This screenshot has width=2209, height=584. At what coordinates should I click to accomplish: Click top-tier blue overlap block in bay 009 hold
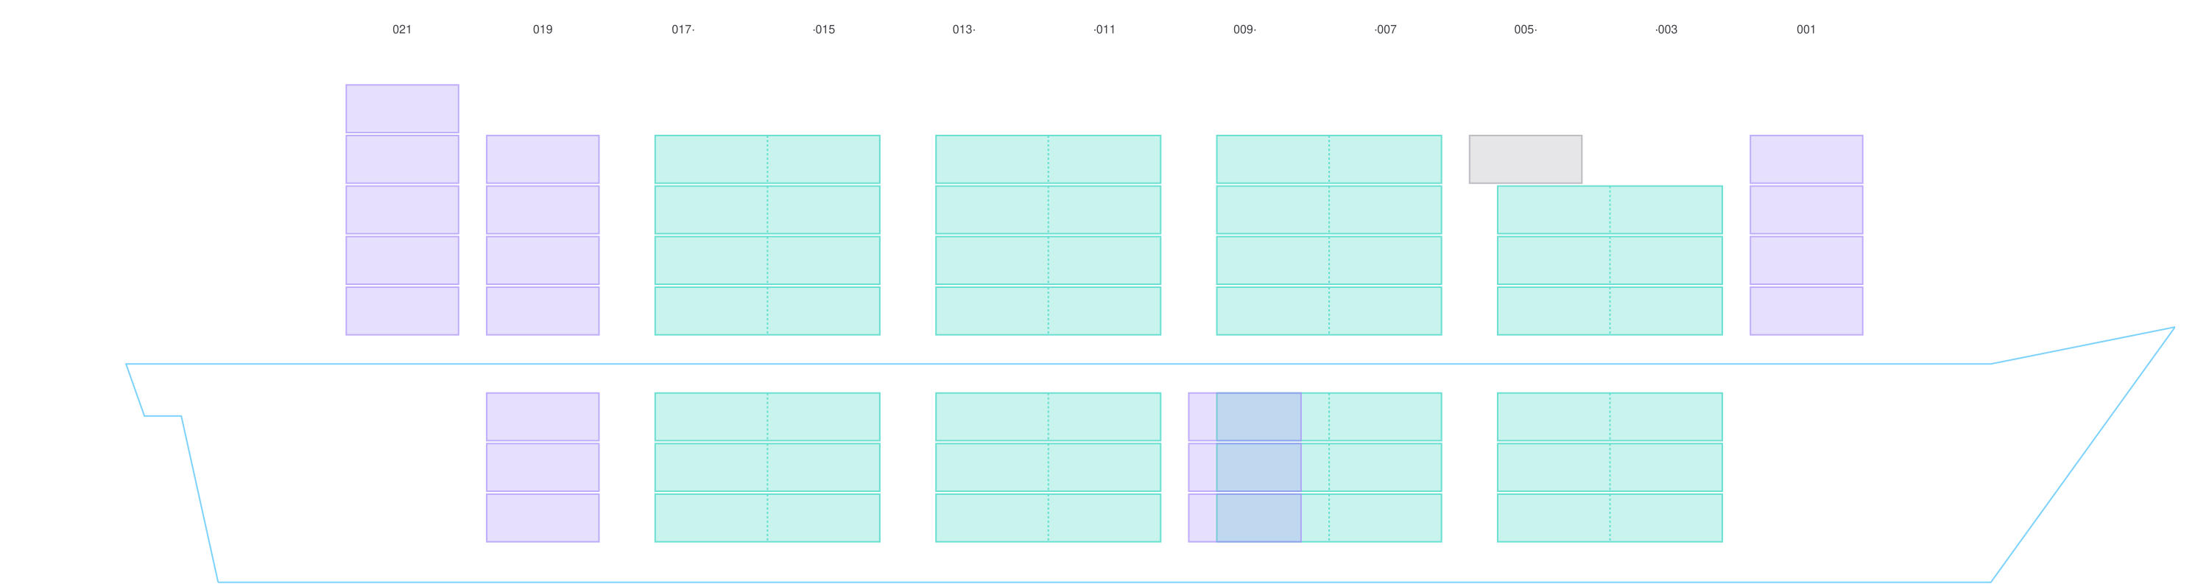click(x=1258, y=417)
